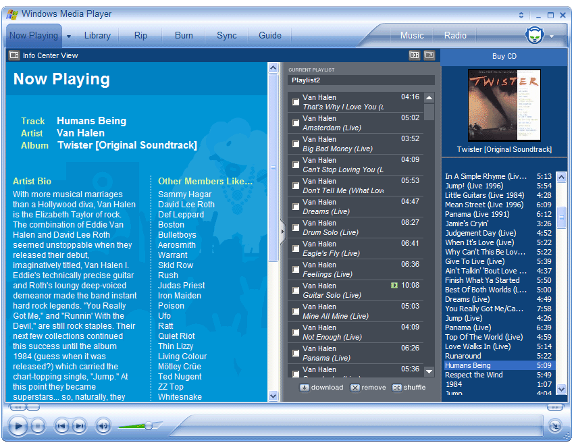Mute the volume speaker icon
The height and width of the screenshot is (447, 576).
pyautogui.click(x=103, y=426)
